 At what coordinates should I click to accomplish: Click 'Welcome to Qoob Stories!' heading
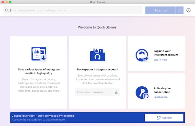(x=97, y=27)
